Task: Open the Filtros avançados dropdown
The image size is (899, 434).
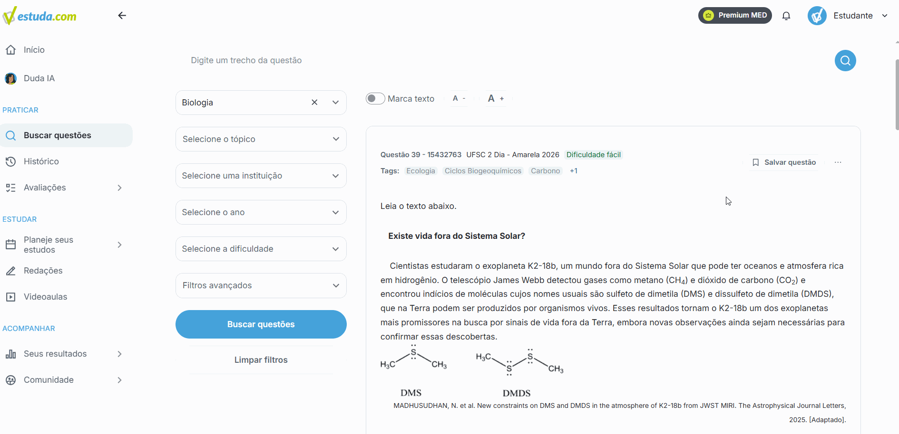Action: [261, 285]
